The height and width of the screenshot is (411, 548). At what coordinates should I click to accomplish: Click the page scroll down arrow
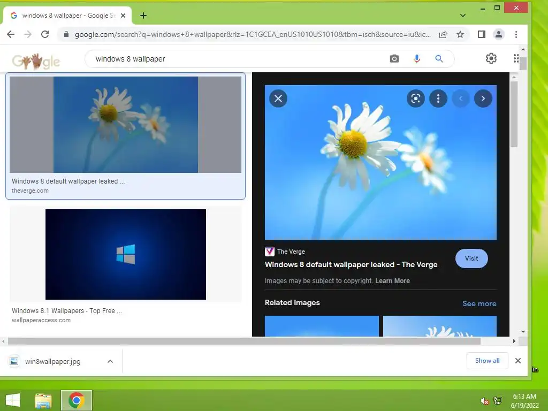click(523, 331)
